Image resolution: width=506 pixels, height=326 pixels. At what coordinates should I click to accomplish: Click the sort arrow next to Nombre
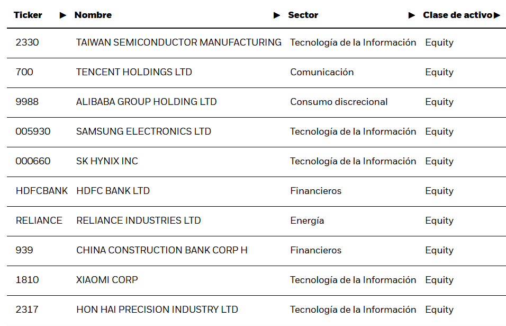pos(277,15)
